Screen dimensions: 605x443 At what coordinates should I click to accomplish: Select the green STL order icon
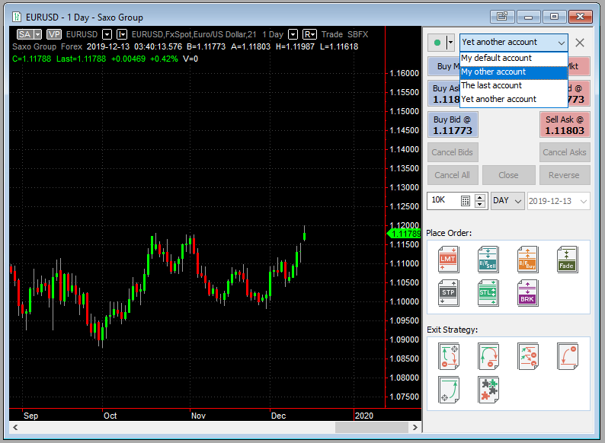click(x=488, y=293)
